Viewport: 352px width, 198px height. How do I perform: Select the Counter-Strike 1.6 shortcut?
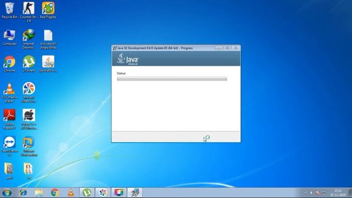[x=29, y=12]
